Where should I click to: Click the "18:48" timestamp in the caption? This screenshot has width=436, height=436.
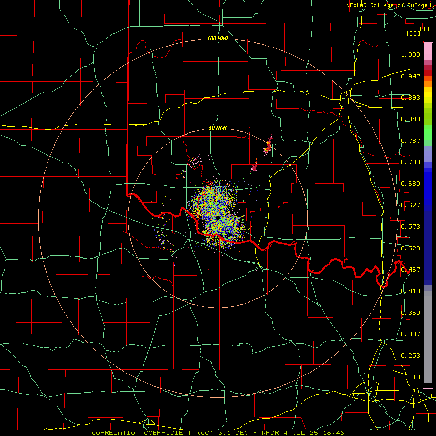(x=334, y=433)
